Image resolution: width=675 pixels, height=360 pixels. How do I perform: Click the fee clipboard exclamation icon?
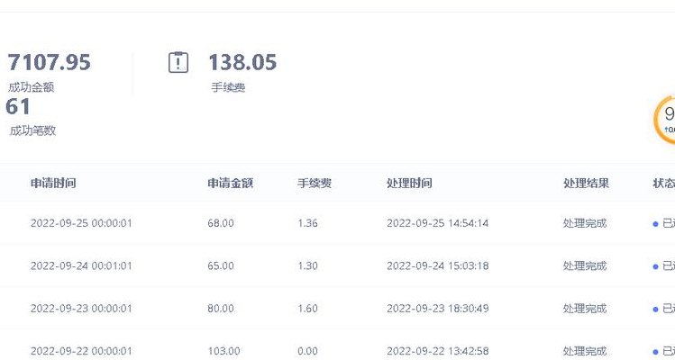pyautogui.click(x=178, y=62)
